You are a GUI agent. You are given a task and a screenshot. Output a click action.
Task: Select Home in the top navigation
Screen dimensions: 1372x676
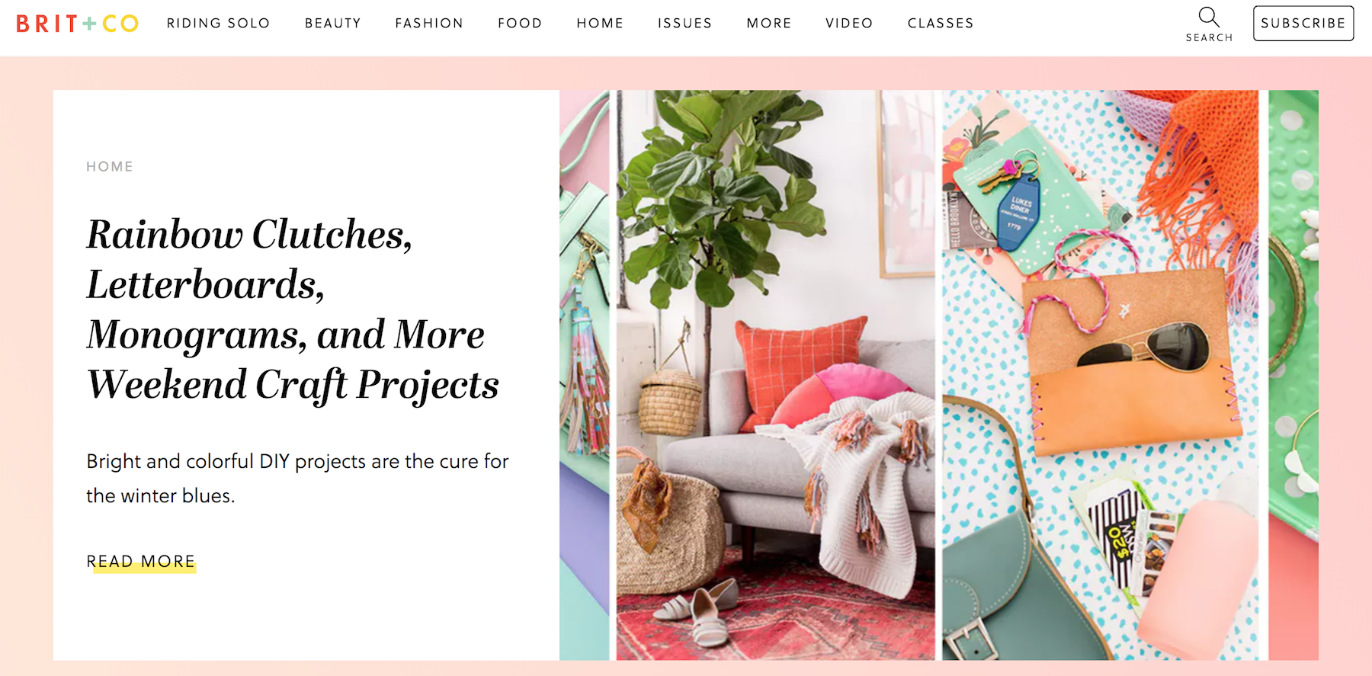600,24
